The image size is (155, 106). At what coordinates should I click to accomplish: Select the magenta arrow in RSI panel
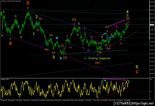(114, 79)
